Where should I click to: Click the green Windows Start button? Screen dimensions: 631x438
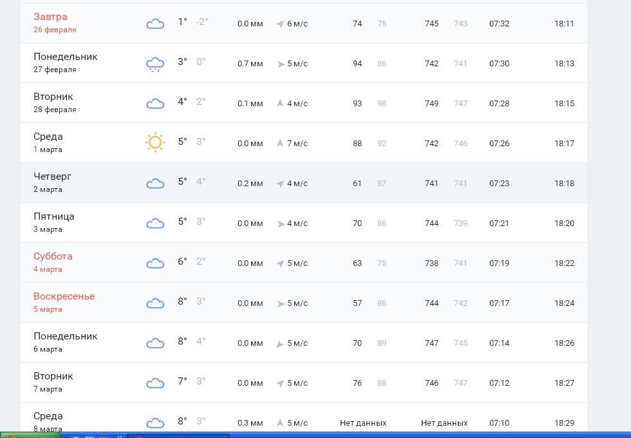tap(29, 435)
